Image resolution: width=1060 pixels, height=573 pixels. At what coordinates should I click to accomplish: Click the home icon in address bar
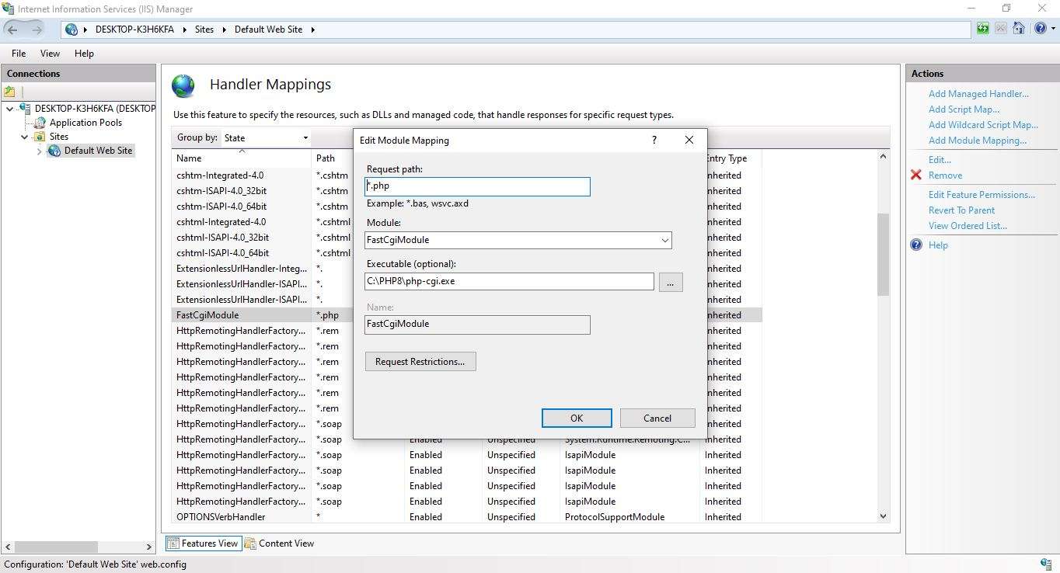1019,30
